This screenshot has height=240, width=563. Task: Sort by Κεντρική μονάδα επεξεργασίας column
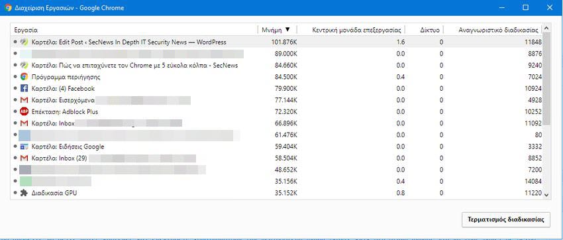(352, 30)
